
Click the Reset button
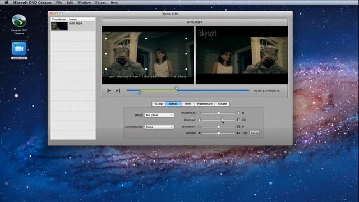(254, 133)
